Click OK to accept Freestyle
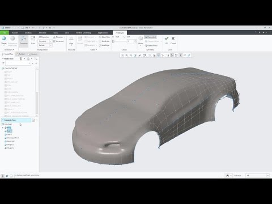272x204 pixels. coord(167,40)
